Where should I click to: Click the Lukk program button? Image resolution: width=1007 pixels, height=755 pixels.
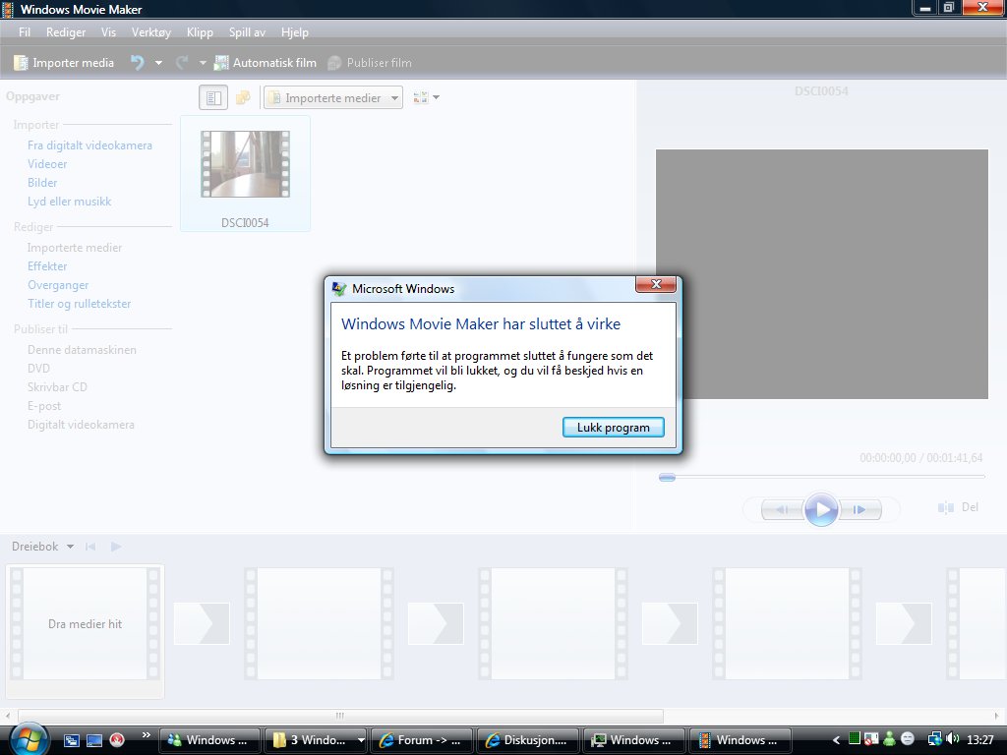coord(614,428)
